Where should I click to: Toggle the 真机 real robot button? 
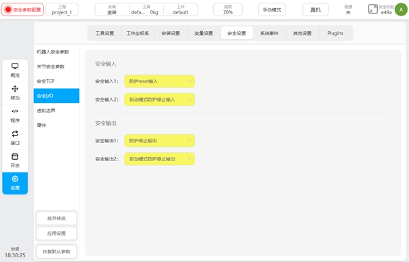316,9
